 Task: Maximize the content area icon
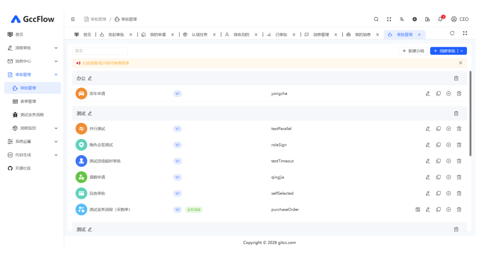465,33
